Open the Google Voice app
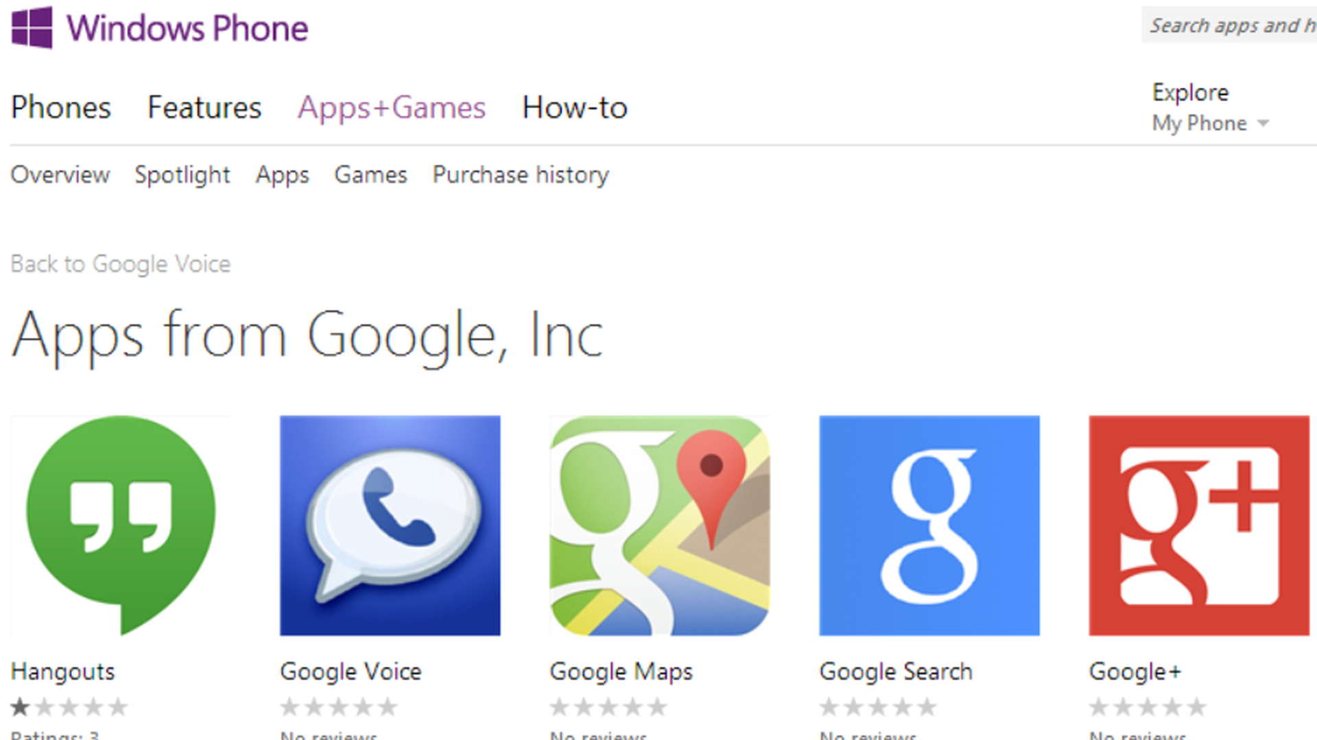 (x=391, y=525)
